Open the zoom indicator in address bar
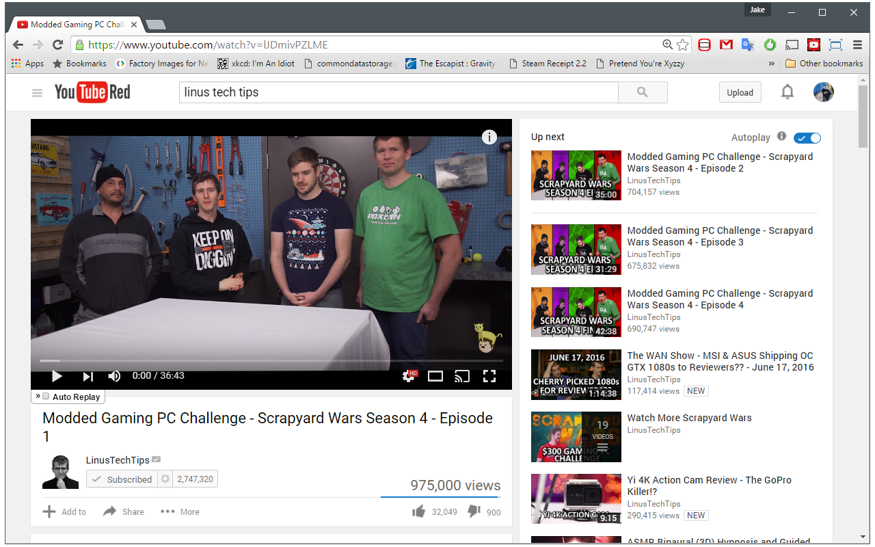The width and height of the screenshot is (875, 547). [667, 44]
